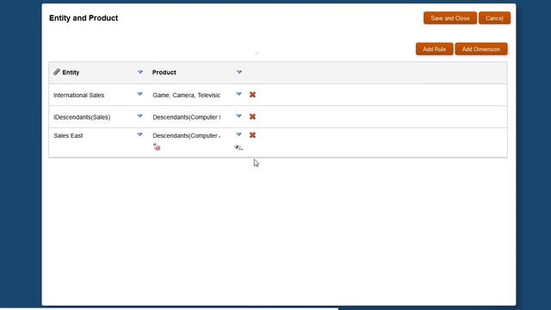This screenshot has width=551, height=310.
Task: Click the exclusion icon under Sales East product
Action: pyautogui.click(x=157, y=147)
